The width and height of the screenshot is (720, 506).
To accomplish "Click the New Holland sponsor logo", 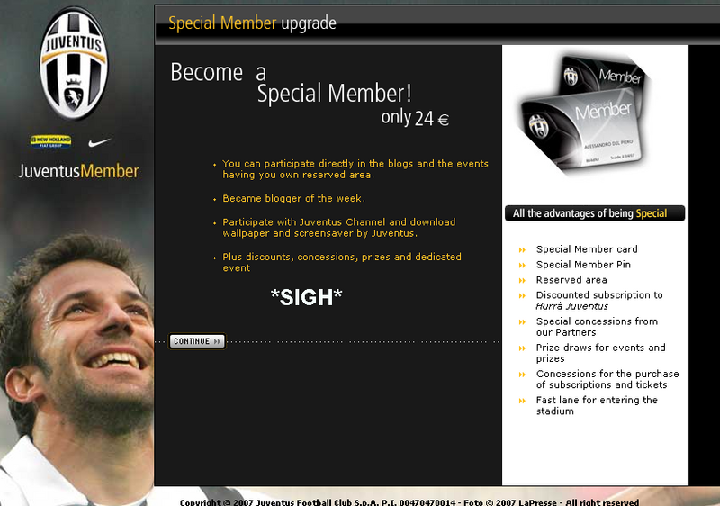I will point(51,141).
